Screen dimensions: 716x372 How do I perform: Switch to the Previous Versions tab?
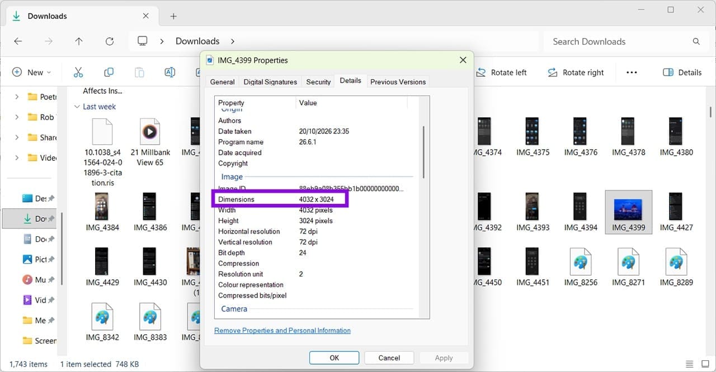(x=398, y=82)
